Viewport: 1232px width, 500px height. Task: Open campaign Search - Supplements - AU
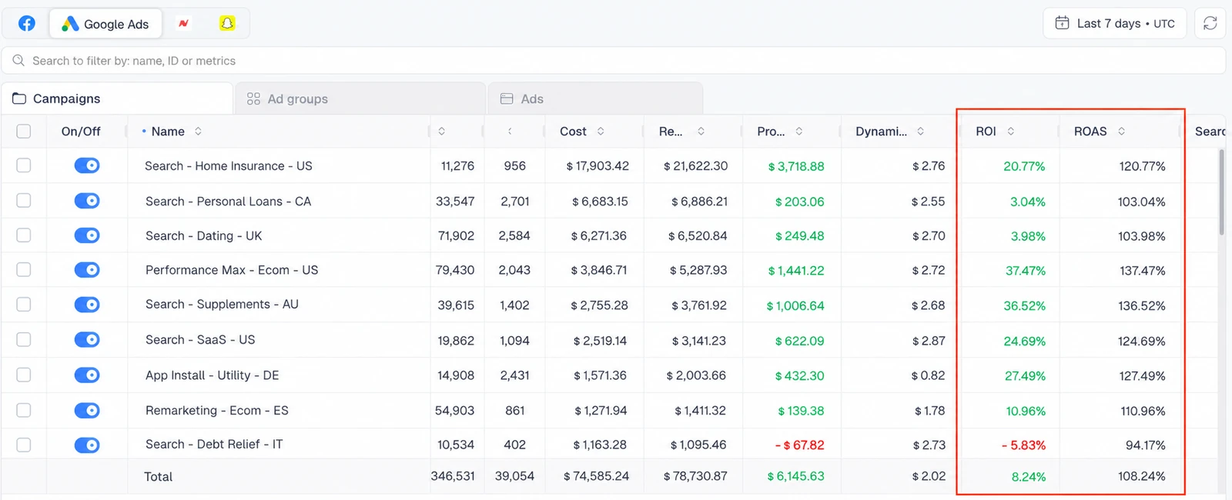[222, 305]
